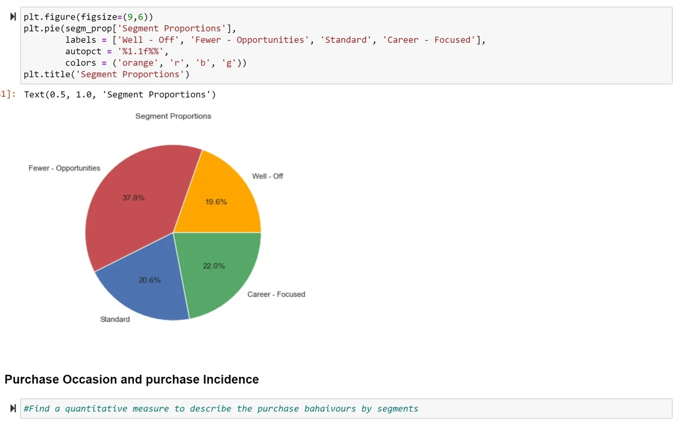The height and width of the screenshot is (422, 675).
Task: Place cursor on the autopct code line
Action: 117,51
